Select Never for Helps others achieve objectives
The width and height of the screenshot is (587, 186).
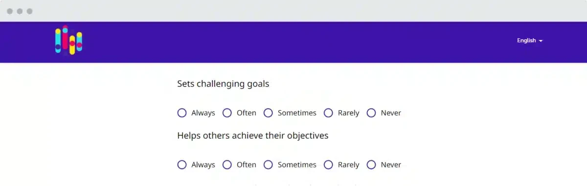click(x=371, y=165)
